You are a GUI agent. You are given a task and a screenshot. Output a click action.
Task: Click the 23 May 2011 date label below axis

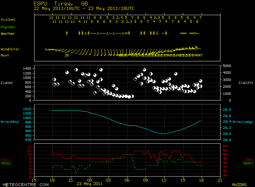click(x=89, y=184)
